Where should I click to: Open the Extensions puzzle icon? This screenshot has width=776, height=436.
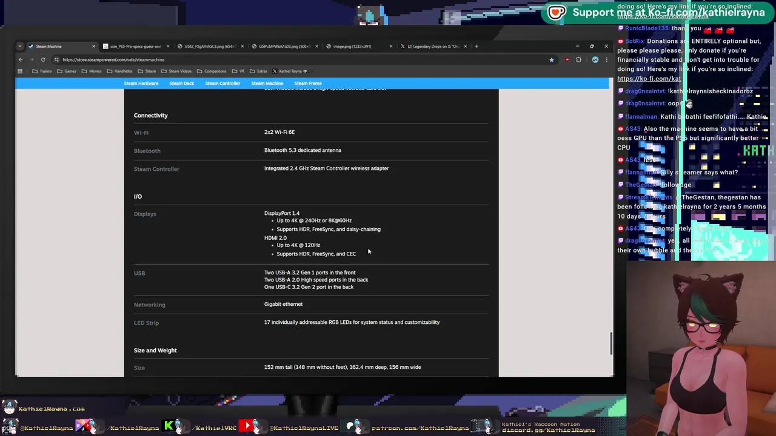(x=578, y=59)
